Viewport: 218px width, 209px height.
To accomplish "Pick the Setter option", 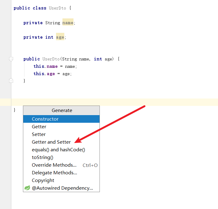I will (x=39, y=134).
